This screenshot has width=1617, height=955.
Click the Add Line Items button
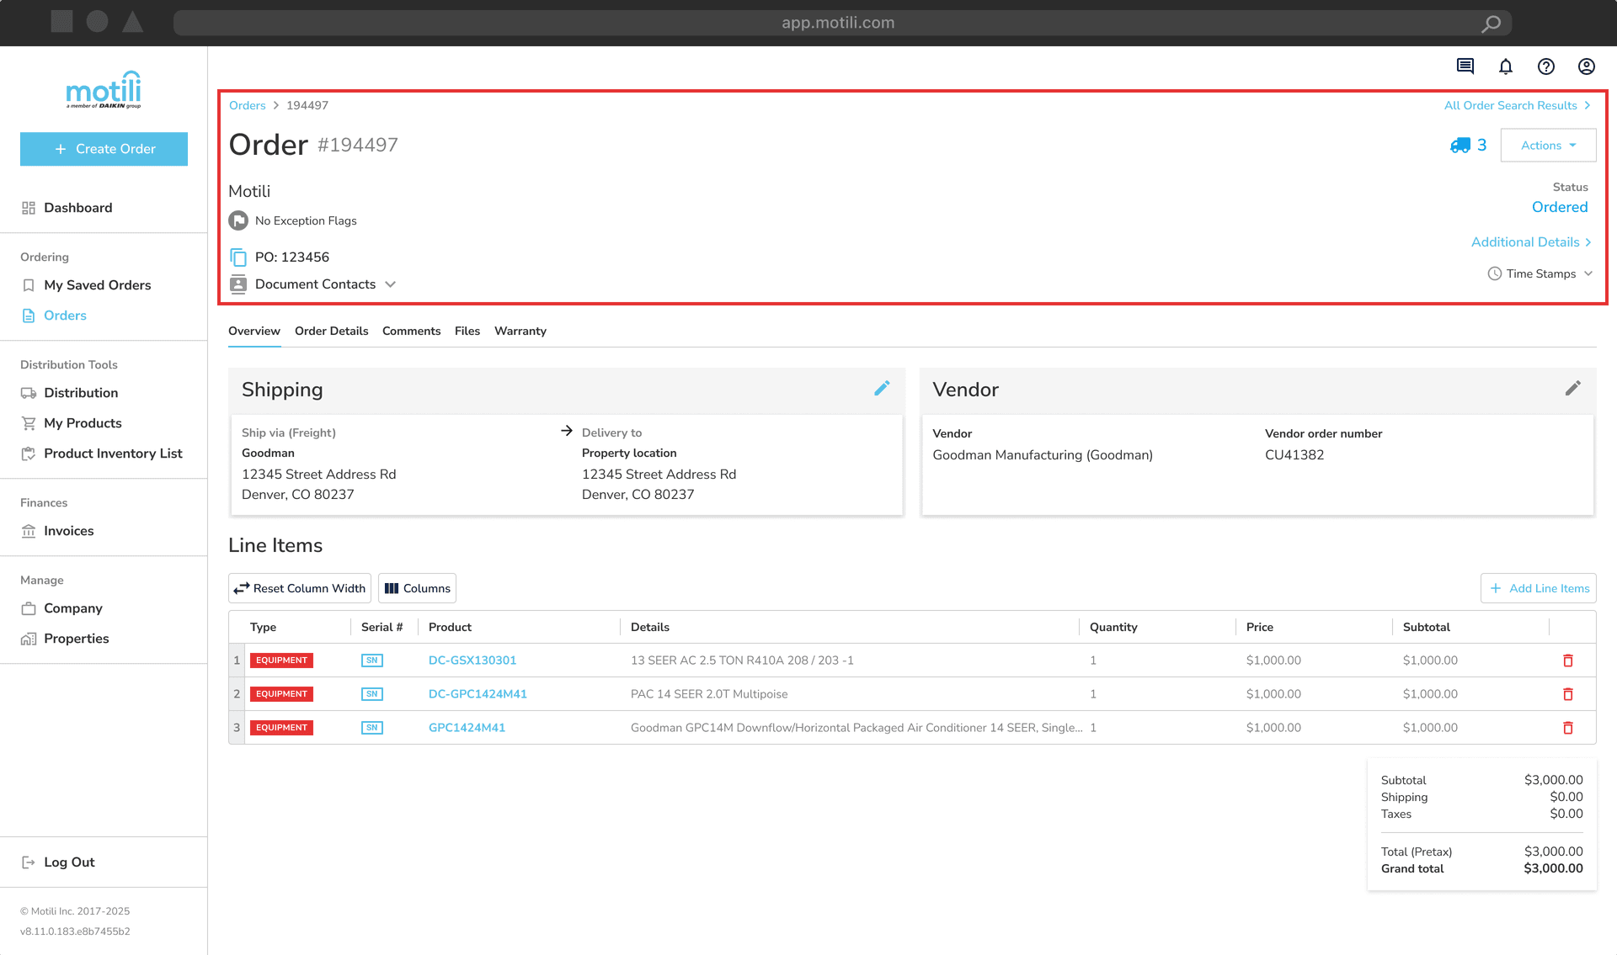(1539, 588)
